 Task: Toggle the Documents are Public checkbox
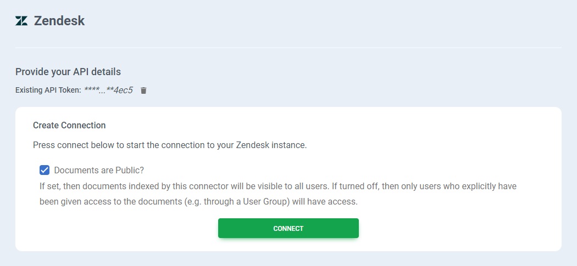point(45,170)
